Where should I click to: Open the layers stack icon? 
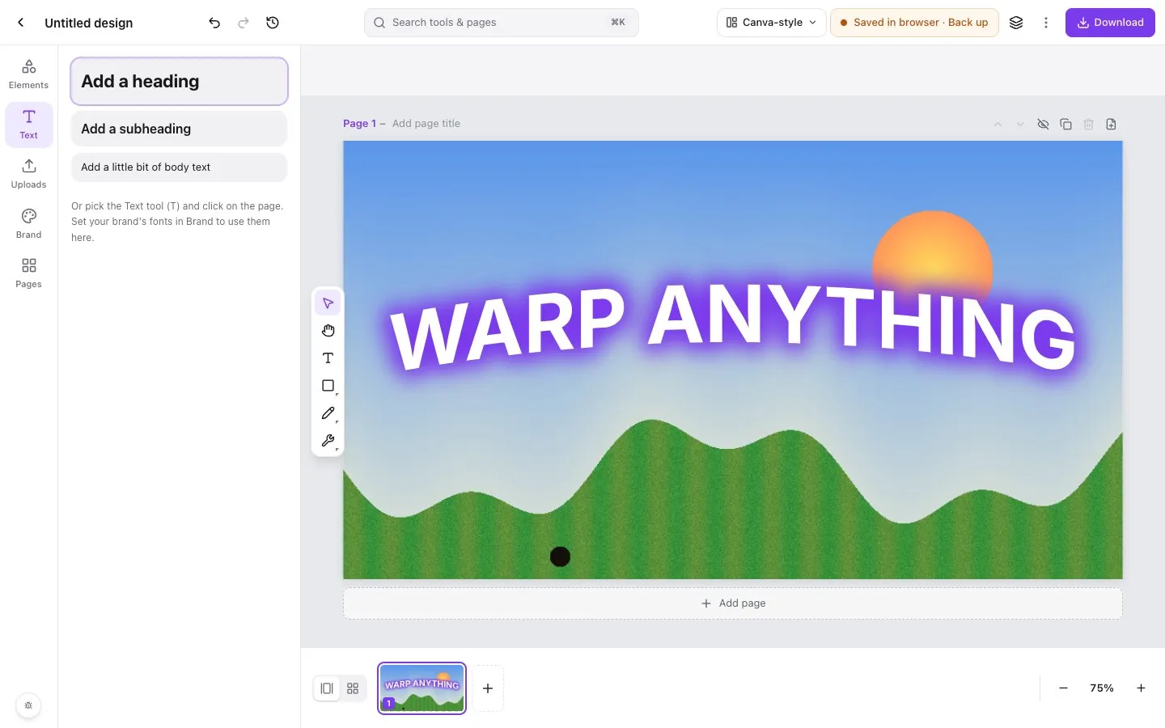(x=1016, y=23)
